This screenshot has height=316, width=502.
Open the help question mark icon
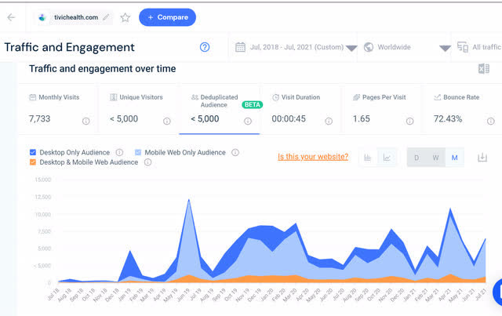(205, 47)
